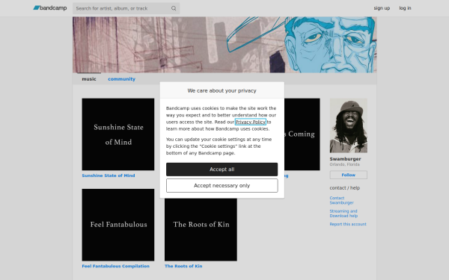The width and height of the screenshot is (449, 280).
Task: Click the We care about your privacy heading
Action: 222,90
